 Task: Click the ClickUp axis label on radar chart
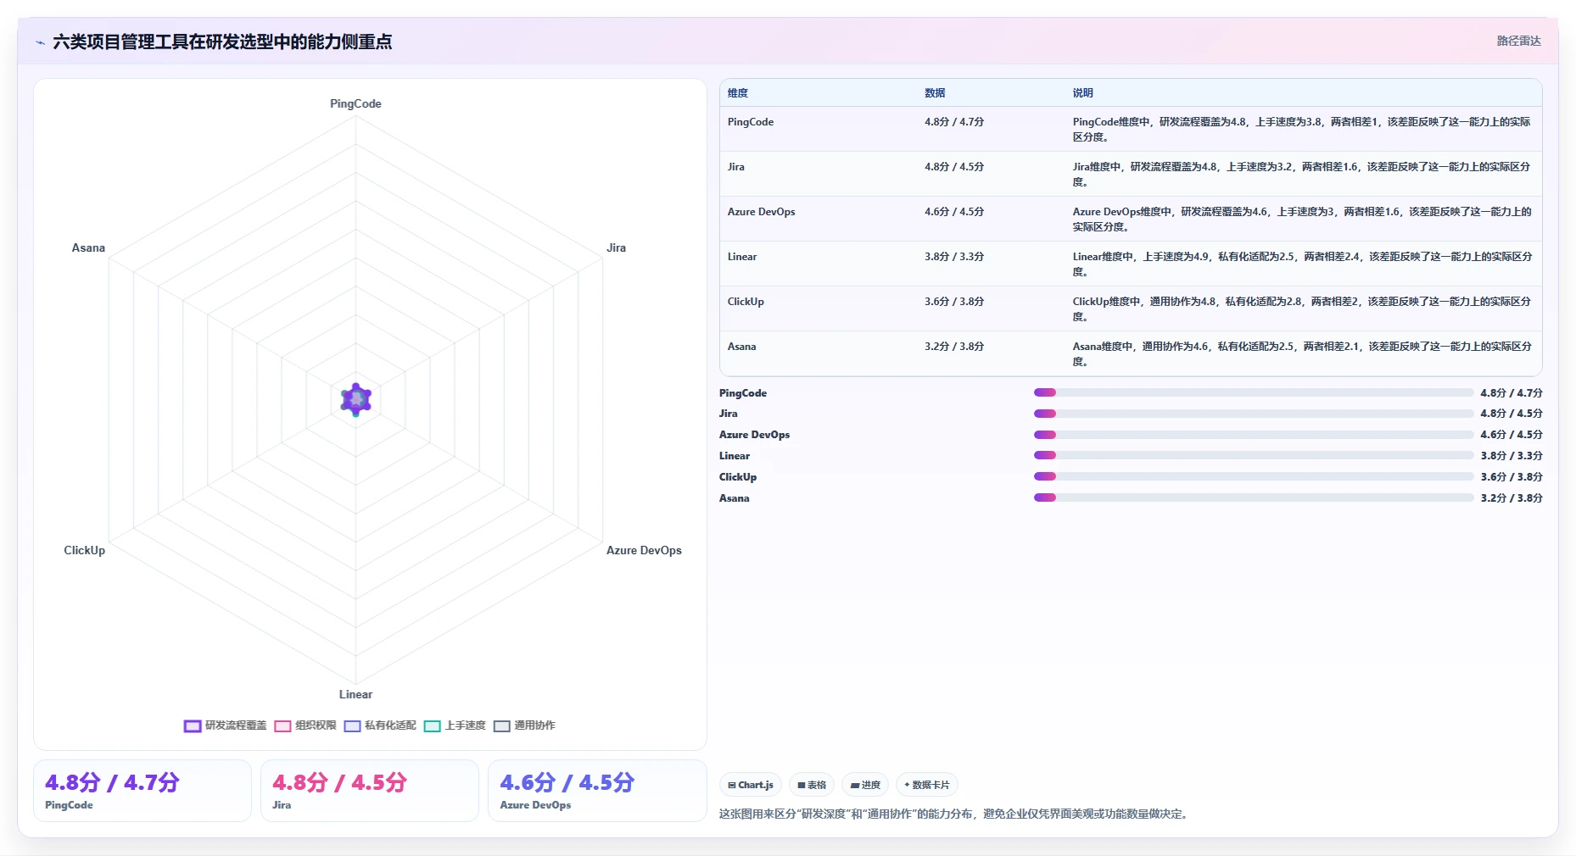pyautogui.click(x=85, y=550)
